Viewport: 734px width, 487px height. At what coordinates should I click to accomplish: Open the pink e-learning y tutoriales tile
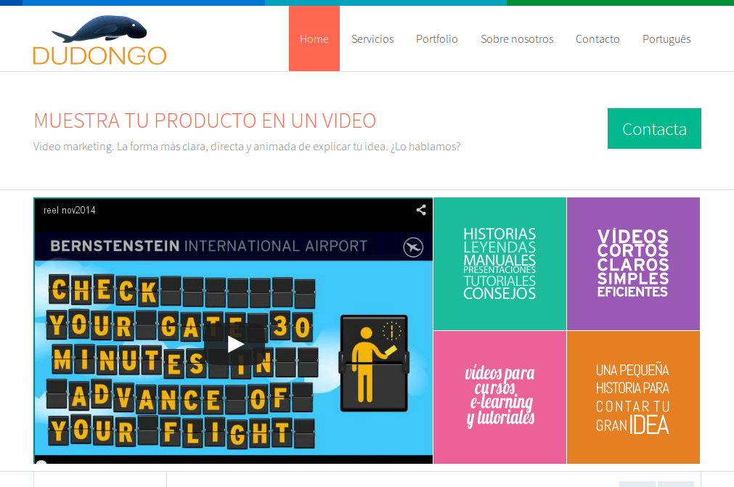click(499, 397)
